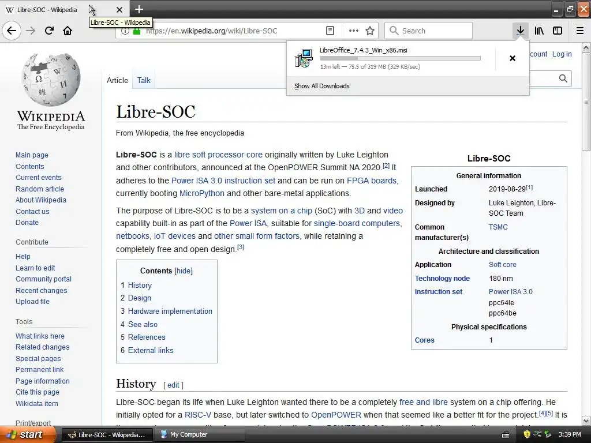Open the Technology node infobox link

pyautogui.click(x=442, y=279)
